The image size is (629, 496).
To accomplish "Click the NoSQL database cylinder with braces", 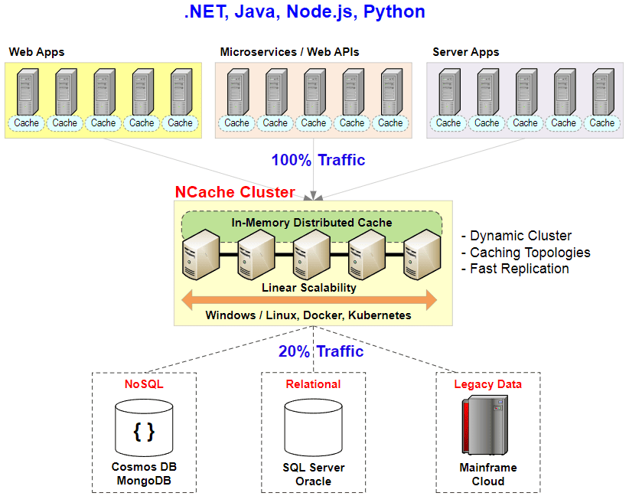I will pos(144,428).
